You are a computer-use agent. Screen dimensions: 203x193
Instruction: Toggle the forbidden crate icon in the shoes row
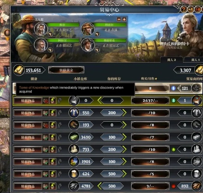46,125
